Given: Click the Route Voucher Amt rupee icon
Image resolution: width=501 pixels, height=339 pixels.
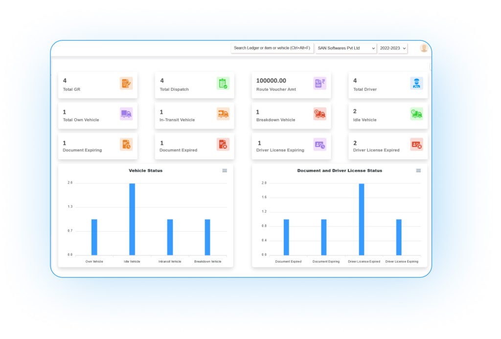Looking at the screenshot, I should pyautogui.click(x=320, y=83).
